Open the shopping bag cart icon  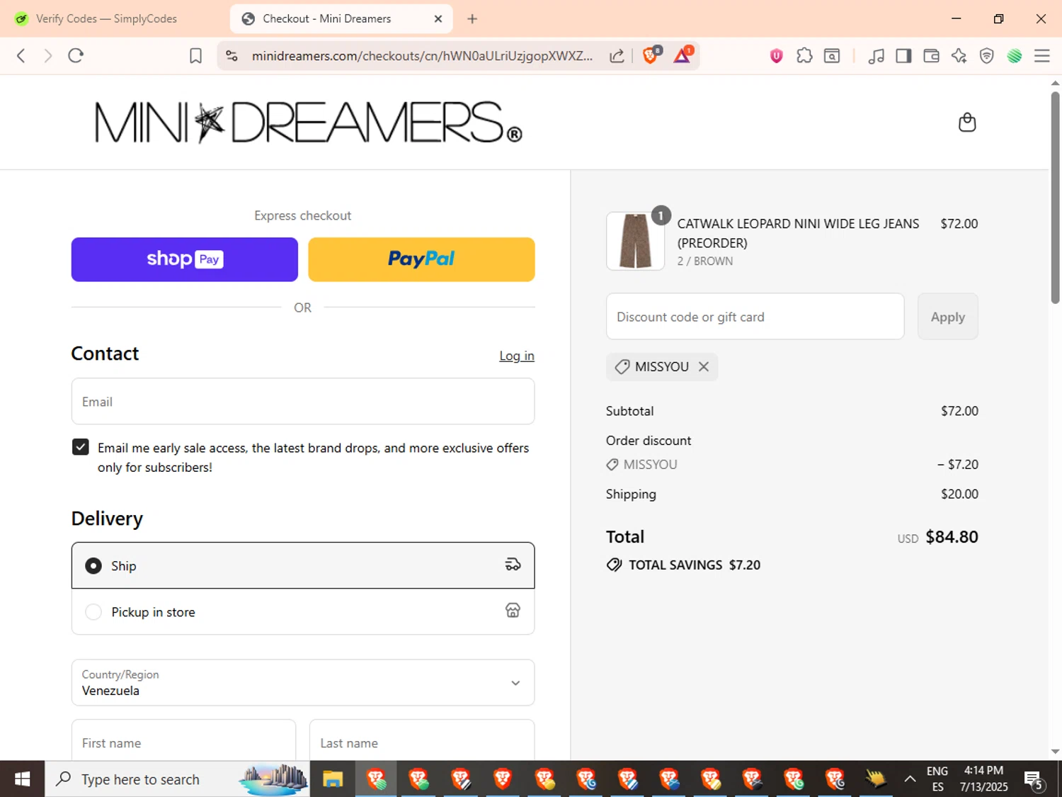(x=967, y=123)
